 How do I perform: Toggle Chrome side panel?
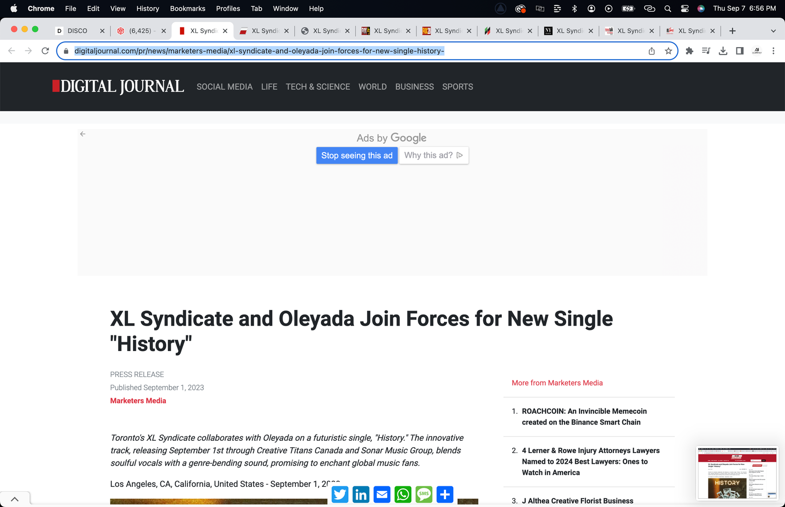[740, 51]
